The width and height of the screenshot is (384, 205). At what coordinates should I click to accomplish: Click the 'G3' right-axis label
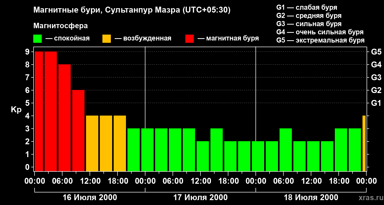376,77
